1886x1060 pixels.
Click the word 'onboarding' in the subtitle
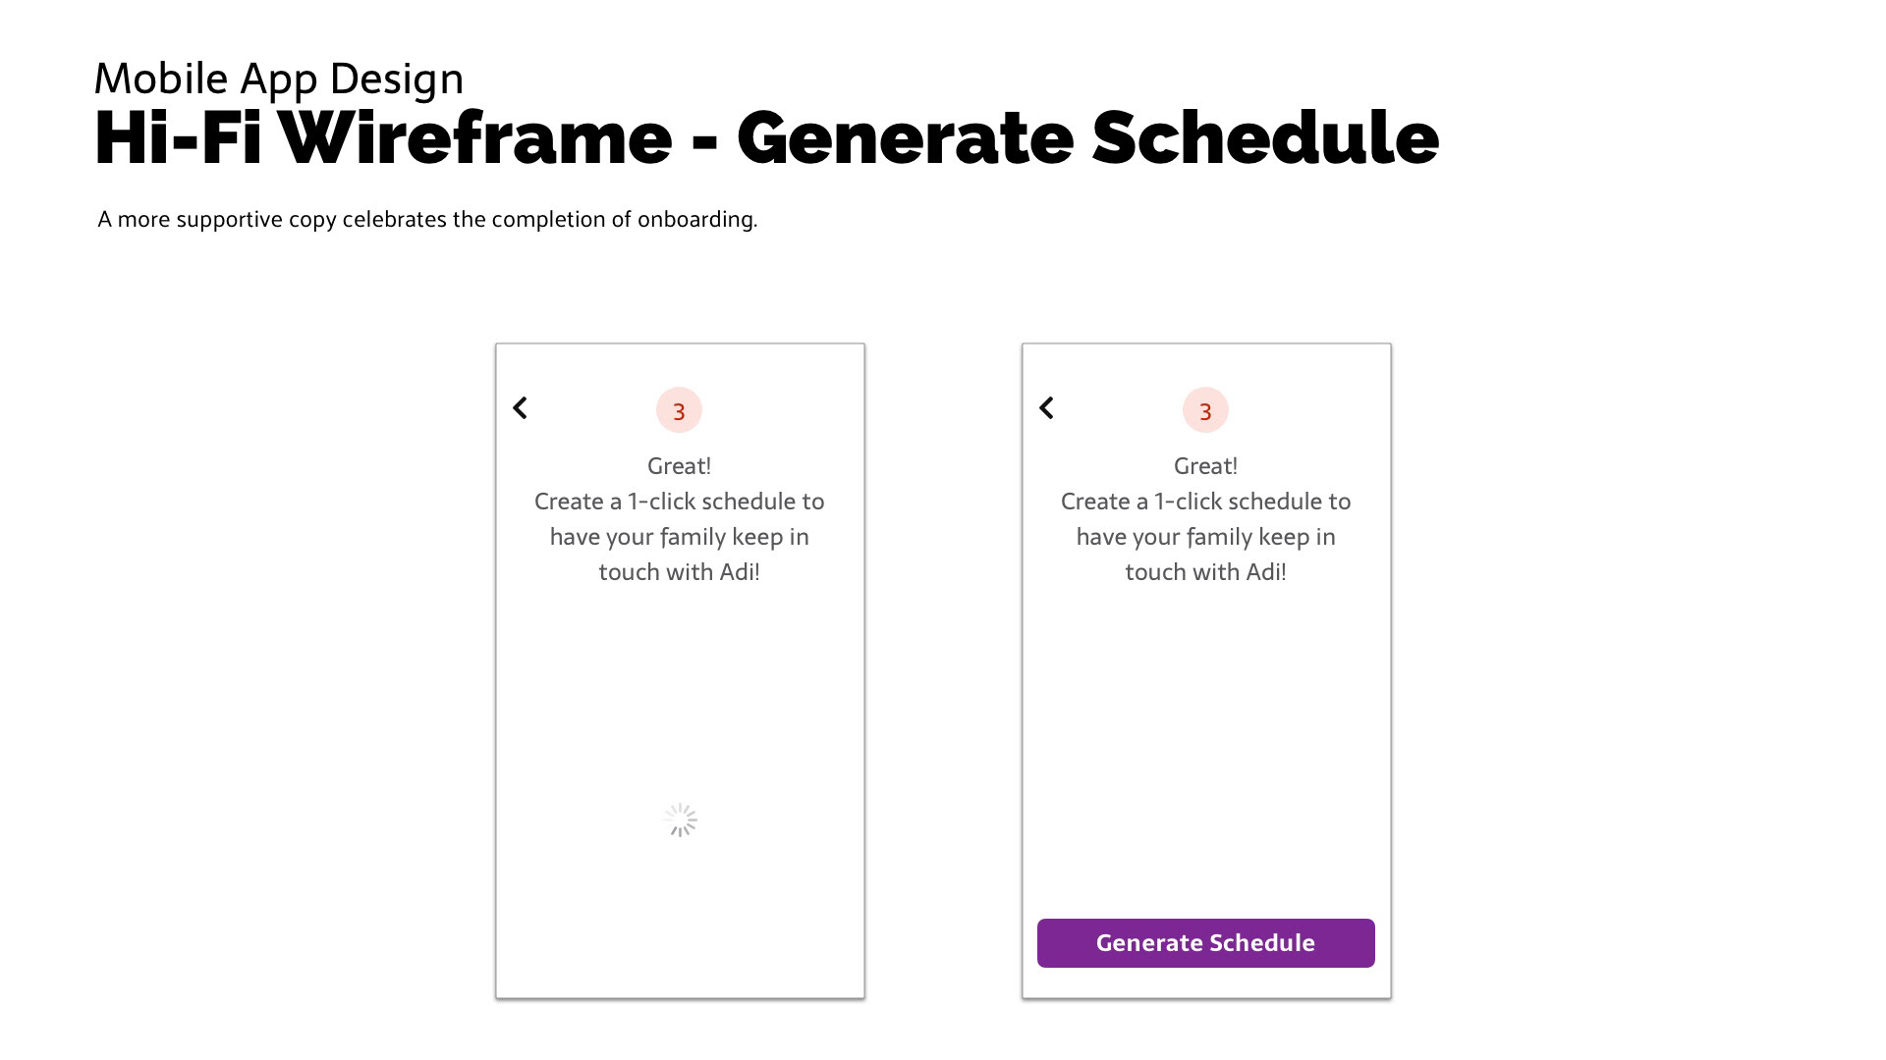(x=696, y=219)
